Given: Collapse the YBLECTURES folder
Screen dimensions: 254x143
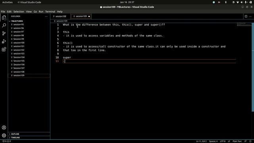Looking at the screenshot, I should [x=17, y=21].
